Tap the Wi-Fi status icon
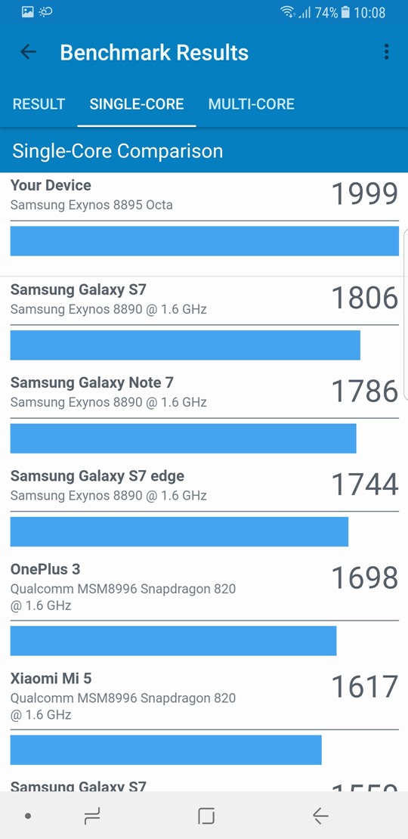 click(288, 12)
